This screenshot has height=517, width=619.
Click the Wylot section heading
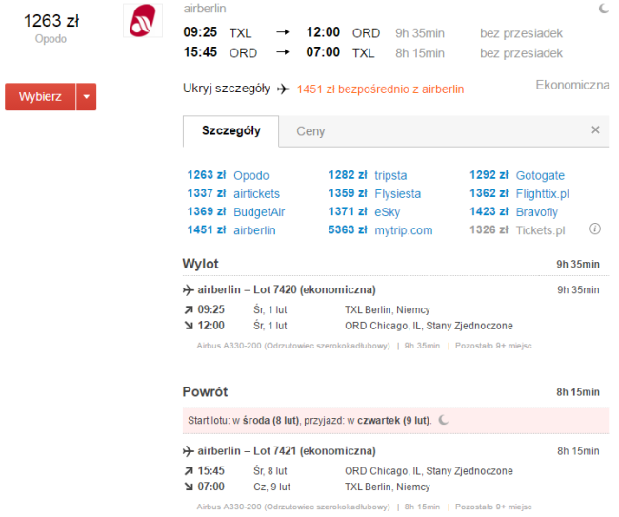[x=201, y=264]
